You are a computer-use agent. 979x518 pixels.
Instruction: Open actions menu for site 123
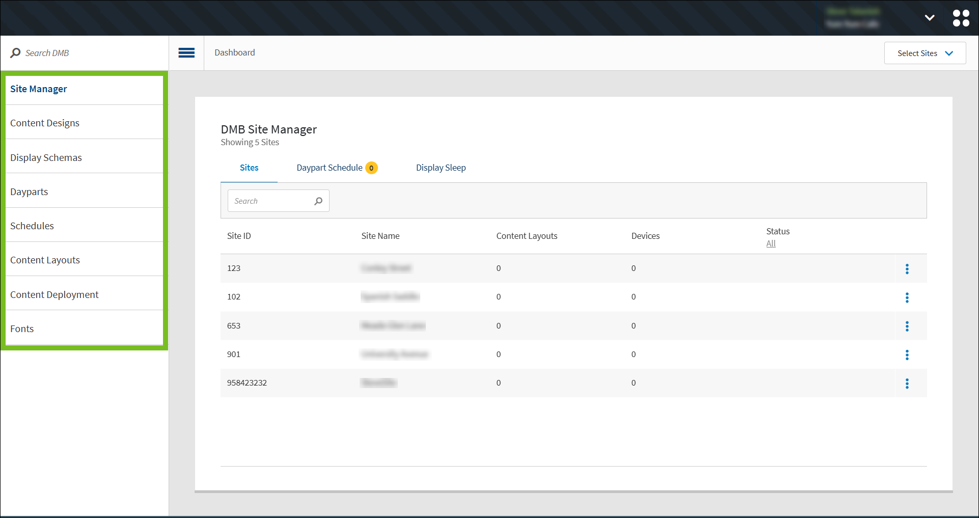click(x=907, y=269)
